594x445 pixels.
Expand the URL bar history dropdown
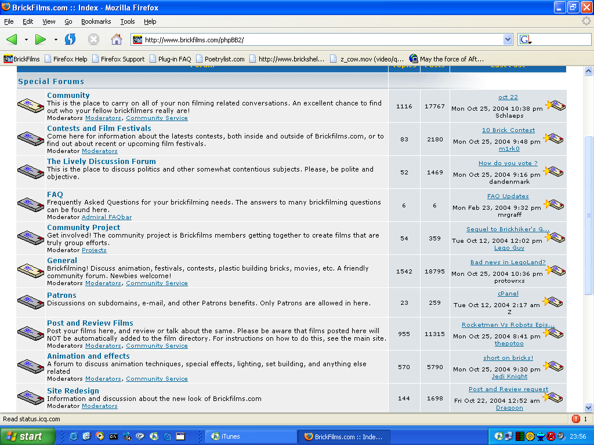(x=508, y=39)
